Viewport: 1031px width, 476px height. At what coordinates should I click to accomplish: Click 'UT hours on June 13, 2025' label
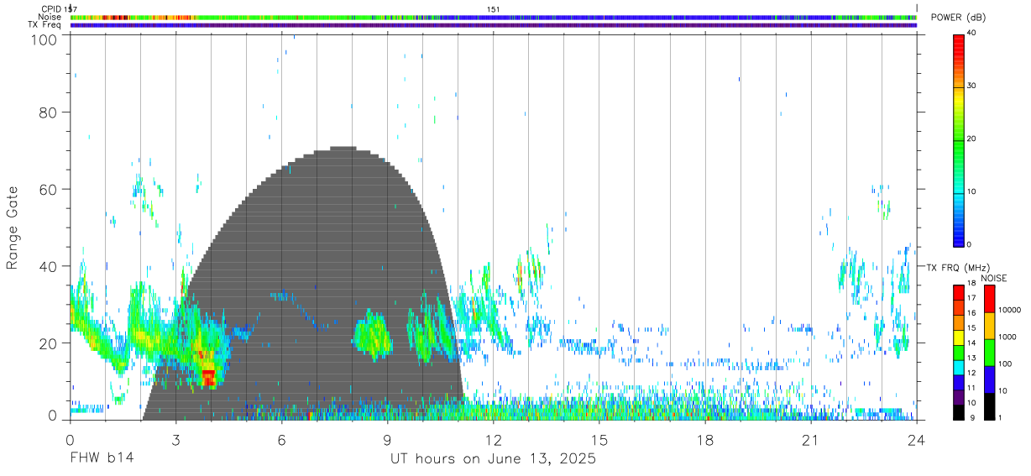(493, 459)
